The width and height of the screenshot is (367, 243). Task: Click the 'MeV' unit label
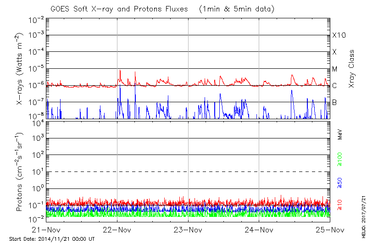(340, 134)
